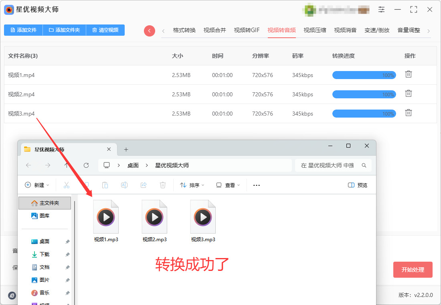Screen dimensions: 441x305
Task: Go to the 视频压缩 tab
Action: (315, 30)
